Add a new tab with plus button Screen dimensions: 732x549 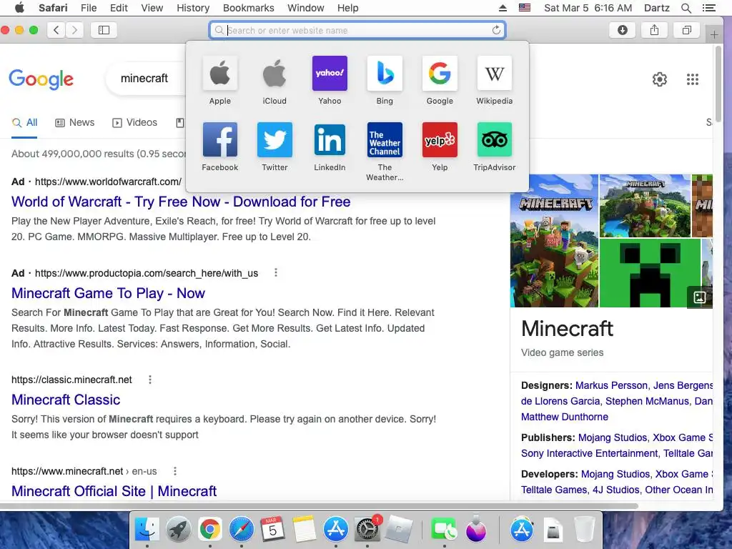(714, 34)
